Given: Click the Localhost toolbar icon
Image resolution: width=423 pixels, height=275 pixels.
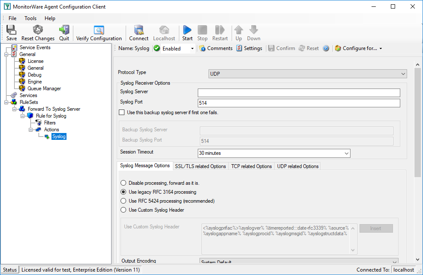Looking at the screenshot, I should click(164, 33).
